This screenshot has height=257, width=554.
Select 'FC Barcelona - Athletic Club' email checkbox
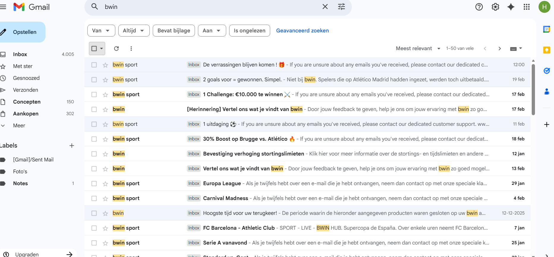click(94, 228)
